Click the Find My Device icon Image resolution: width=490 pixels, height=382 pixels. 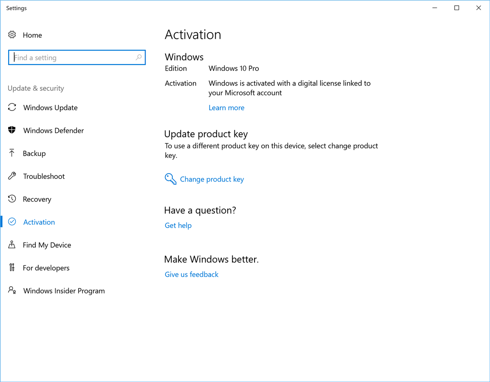click(x=12, y=244)
